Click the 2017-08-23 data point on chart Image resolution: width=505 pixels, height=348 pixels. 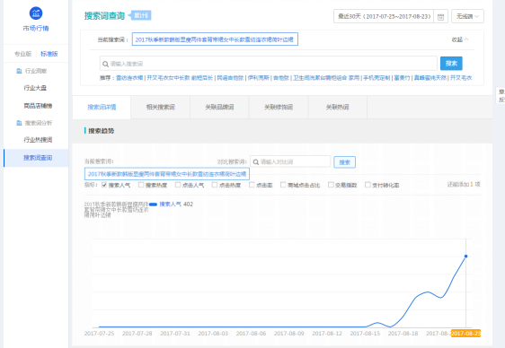(465, 257)
